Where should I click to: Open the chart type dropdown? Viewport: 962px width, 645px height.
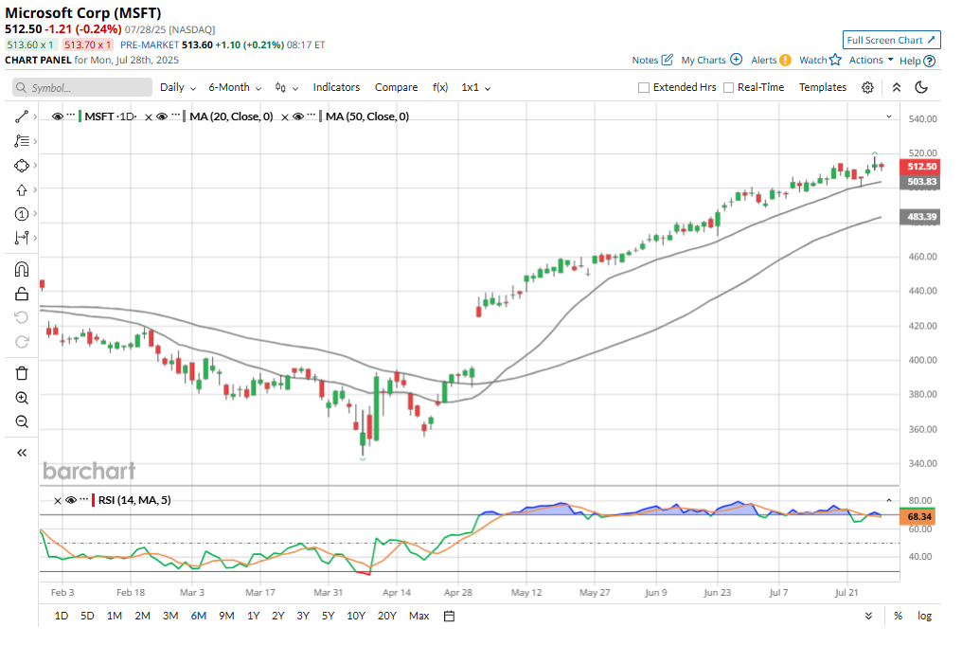click(287, 88)
